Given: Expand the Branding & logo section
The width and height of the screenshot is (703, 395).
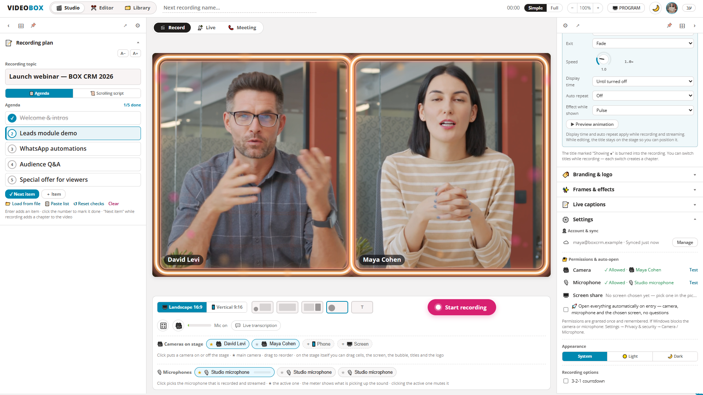Looking at the screenshot, I should click(x=630, y=174).
